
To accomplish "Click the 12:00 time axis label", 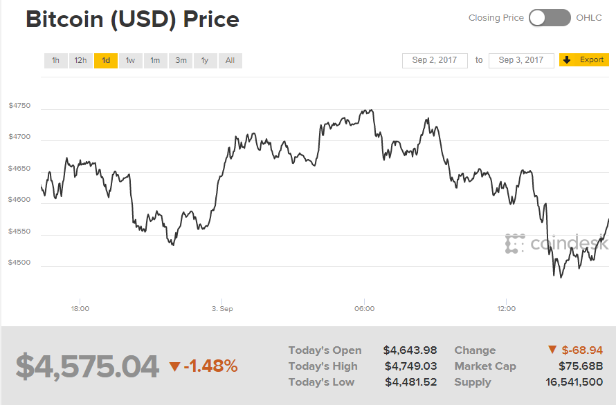I will pos(506,308).
